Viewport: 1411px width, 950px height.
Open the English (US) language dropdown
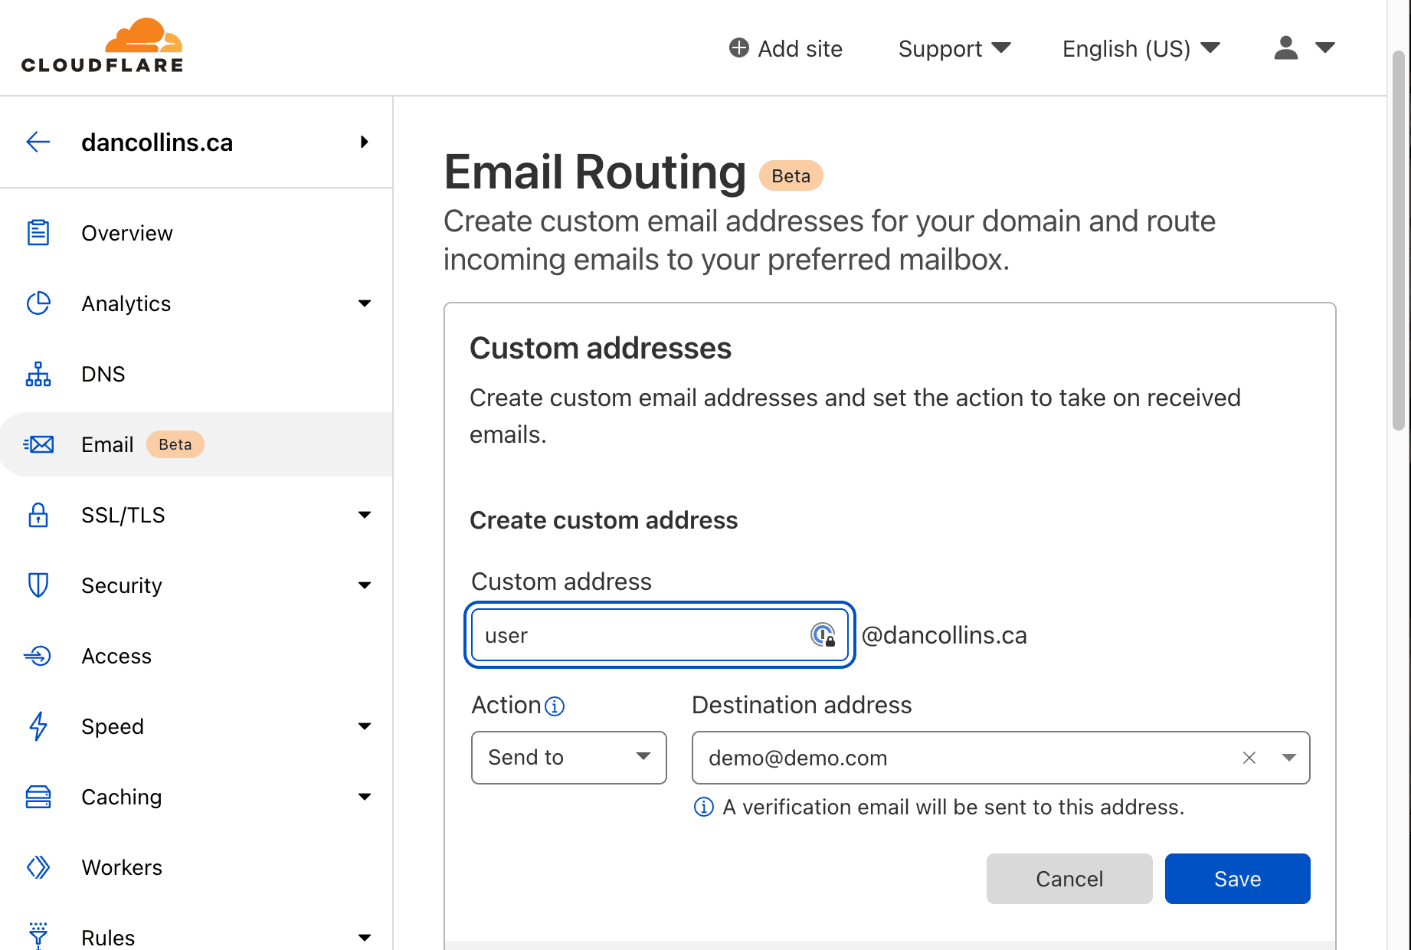point(1140,48)
